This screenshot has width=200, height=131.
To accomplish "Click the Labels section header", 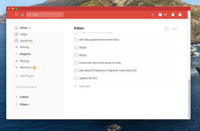I will coord(24,97).
